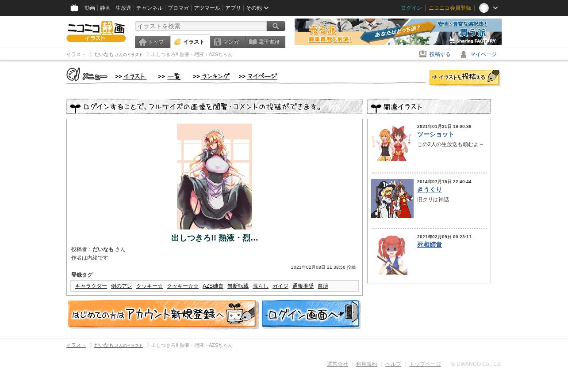Switch to the トップ tab

(153, 42)
